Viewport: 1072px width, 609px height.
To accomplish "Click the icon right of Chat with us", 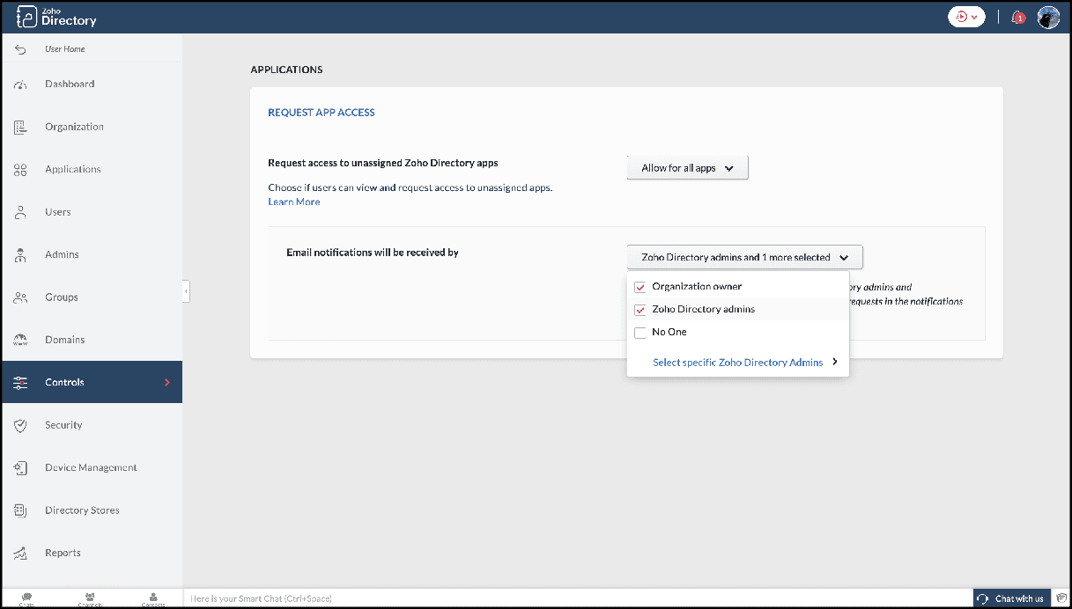I will click(x=1061, y=598).
